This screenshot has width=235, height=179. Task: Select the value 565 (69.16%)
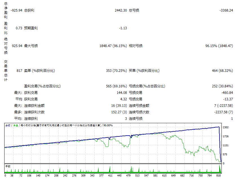pyautogui.click(x=116, y=86)
